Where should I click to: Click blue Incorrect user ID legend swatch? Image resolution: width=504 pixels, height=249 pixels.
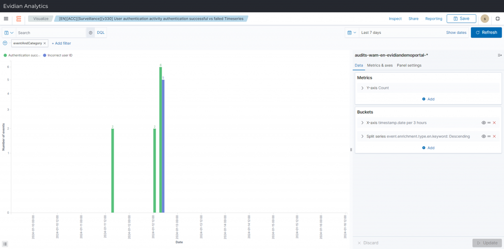point(44,55)
